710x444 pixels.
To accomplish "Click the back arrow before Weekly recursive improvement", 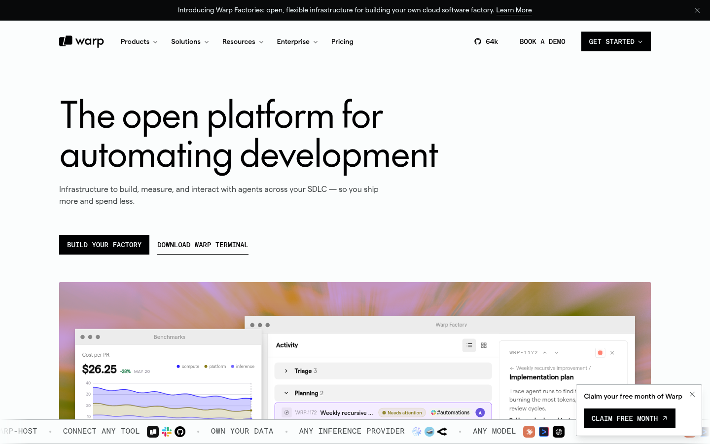I will (512, 368).
